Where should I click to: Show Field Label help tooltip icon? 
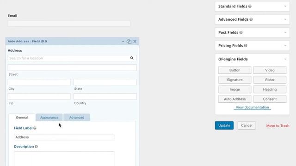[x=35, y=128]
